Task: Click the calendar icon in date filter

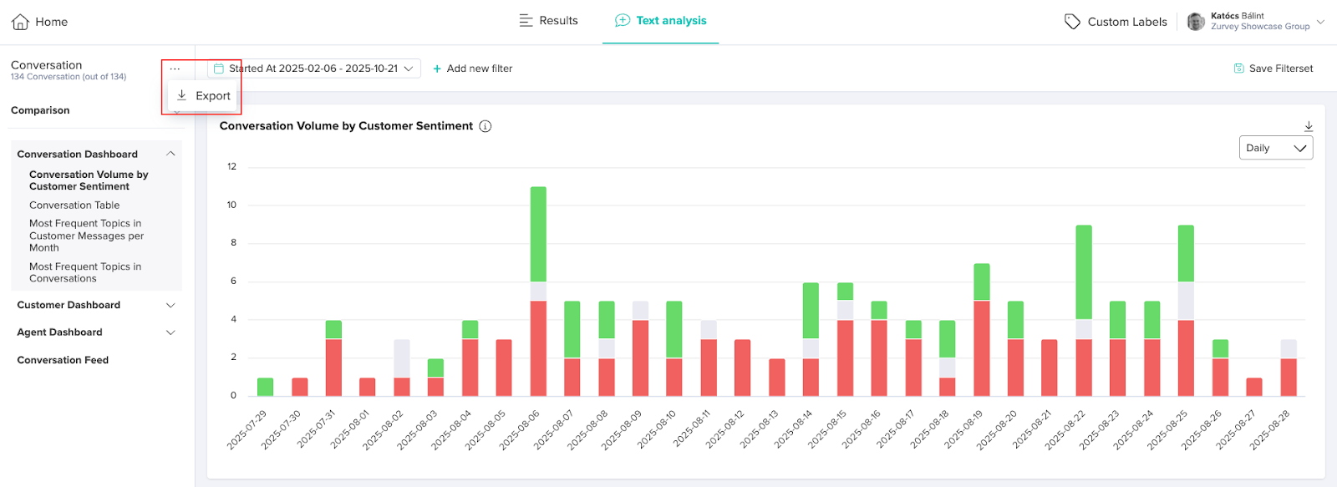Action: tap(219, 68)
